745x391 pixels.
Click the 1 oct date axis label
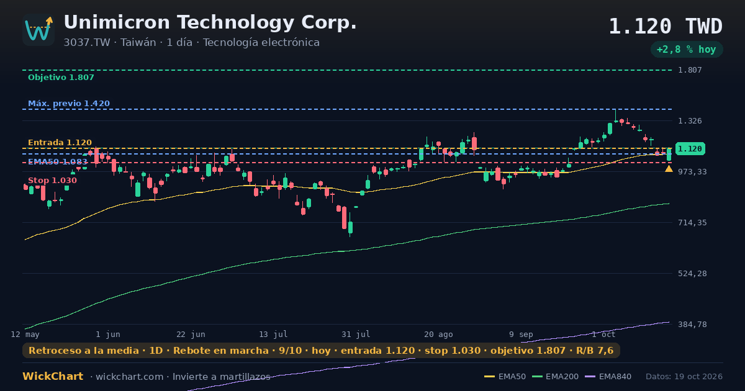[x=603, y=335]
